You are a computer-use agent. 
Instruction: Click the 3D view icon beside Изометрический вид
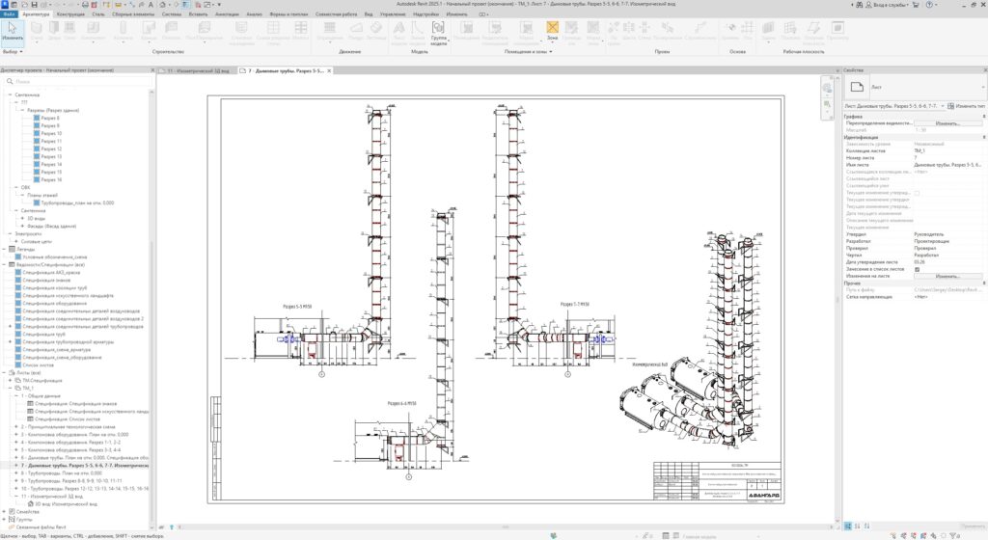tap(30, 504)
